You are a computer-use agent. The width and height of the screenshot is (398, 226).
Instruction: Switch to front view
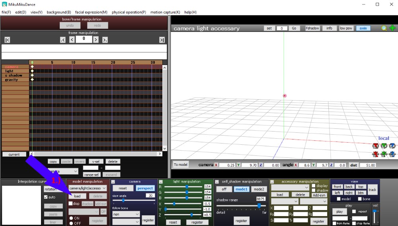click(338, 187)
